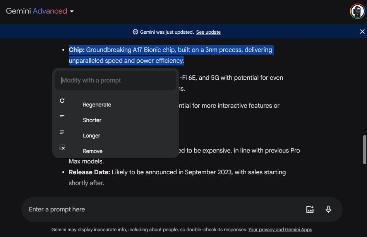
Task: Click the upload image icon
Action: [310, 210]
